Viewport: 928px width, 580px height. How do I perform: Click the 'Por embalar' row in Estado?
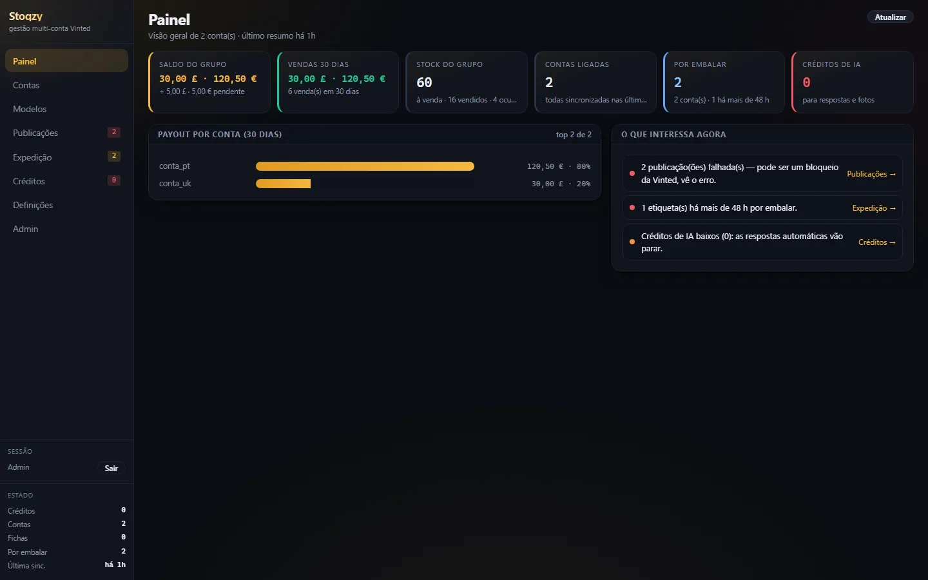coord(66,552)
